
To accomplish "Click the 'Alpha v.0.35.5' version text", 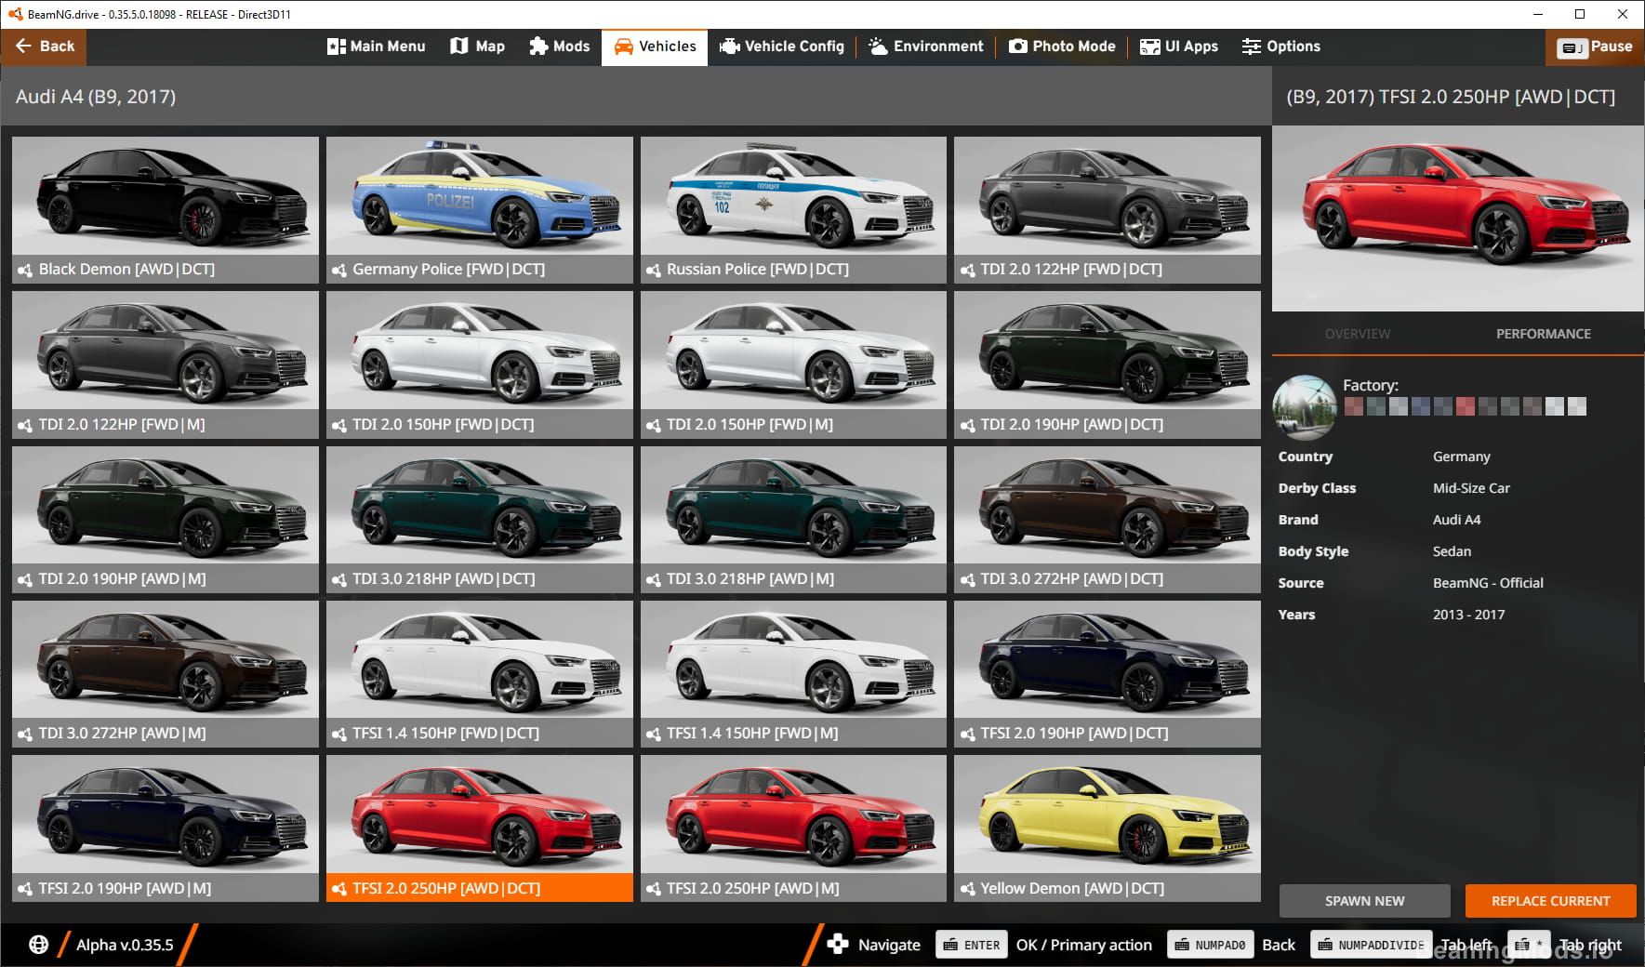I will pos(125,945).
